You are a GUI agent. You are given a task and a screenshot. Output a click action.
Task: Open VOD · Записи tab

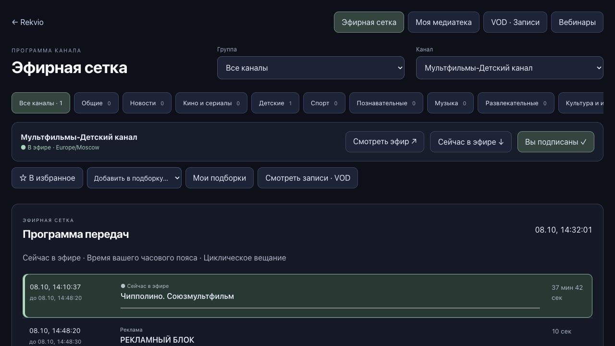coord(515,22)
